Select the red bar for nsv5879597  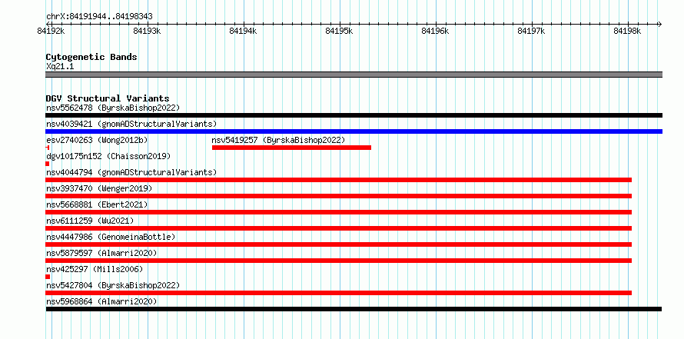338,261
